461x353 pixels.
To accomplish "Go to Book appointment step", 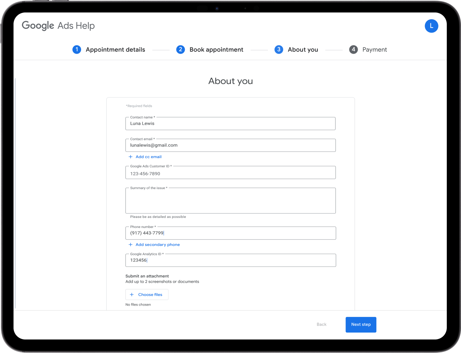I will pyautogui.click(x=216, y=50).
